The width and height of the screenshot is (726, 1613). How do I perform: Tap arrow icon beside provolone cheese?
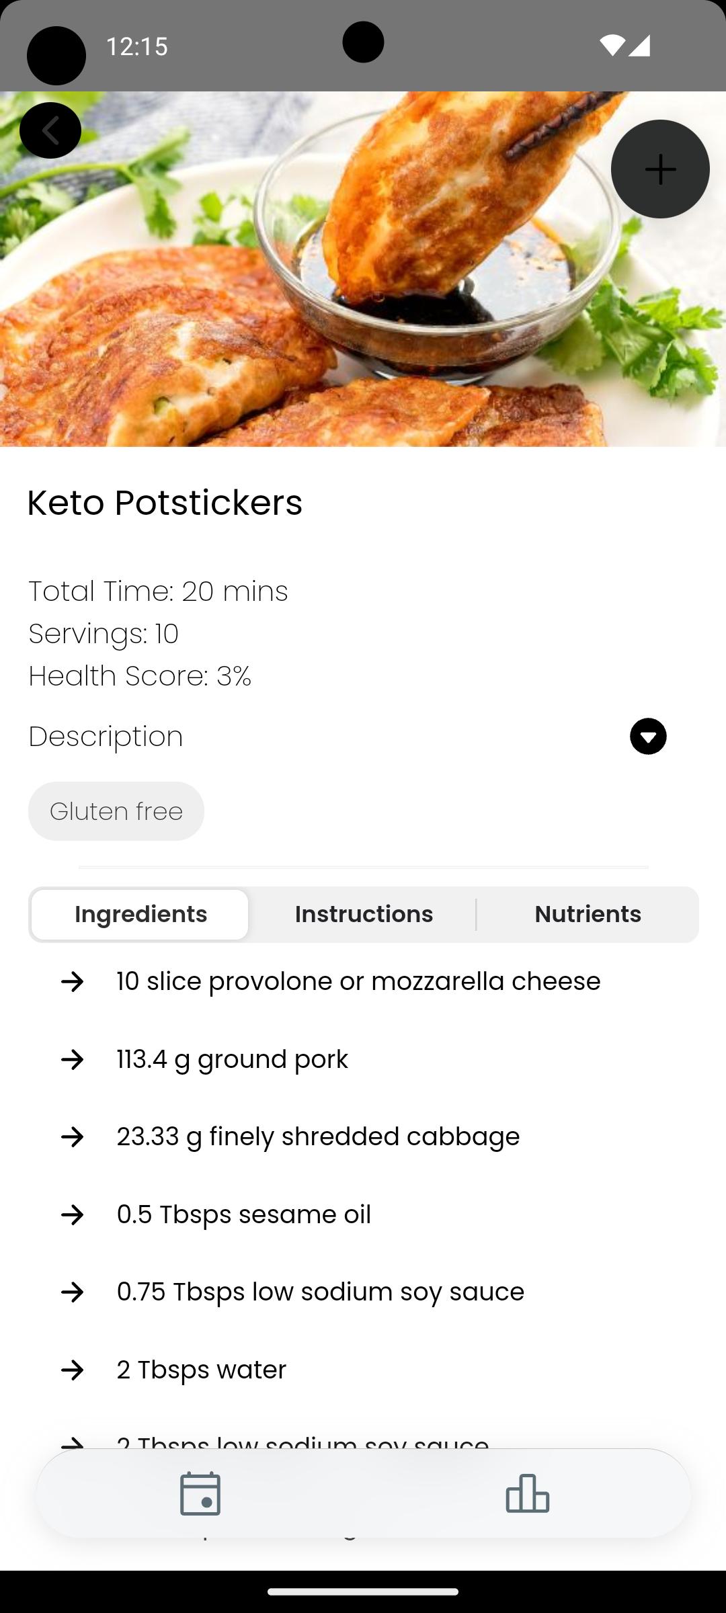(73, 982)
